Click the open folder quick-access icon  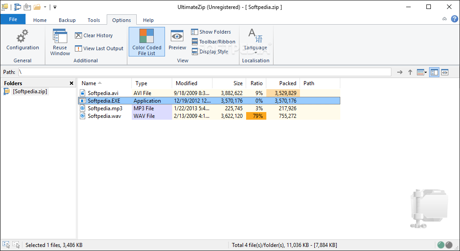click(37, 7)
